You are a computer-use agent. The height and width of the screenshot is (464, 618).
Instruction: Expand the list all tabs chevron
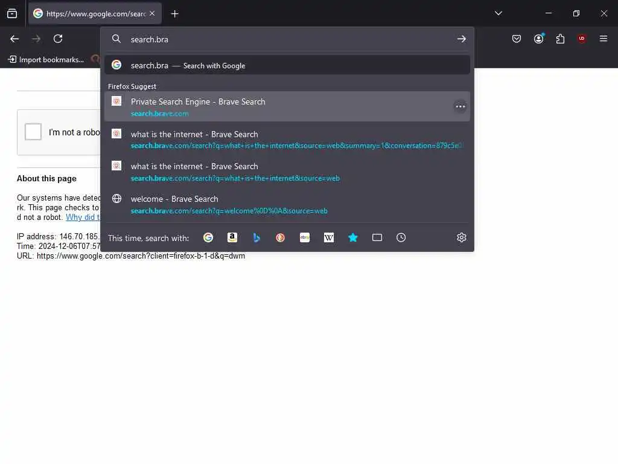click(x=498, y=13)
